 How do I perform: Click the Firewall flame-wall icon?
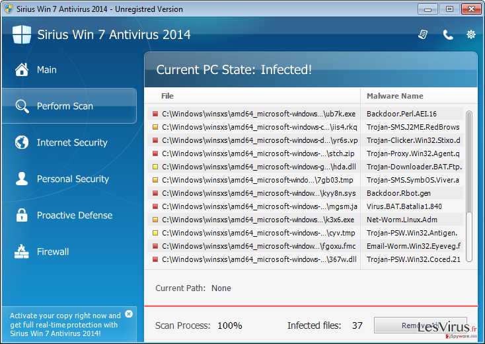22,251
